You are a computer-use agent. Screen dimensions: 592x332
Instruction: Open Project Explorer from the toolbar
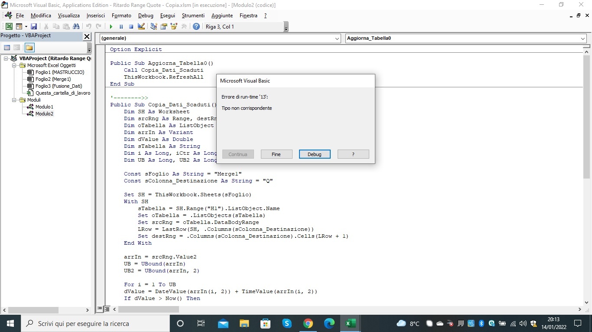pyautogui.click(x=154, y=27)
